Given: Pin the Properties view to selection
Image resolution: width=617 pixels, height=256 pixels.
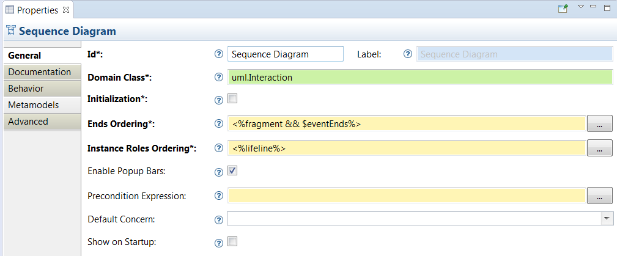Looking at the screenshot, I should tap(563, 9).
